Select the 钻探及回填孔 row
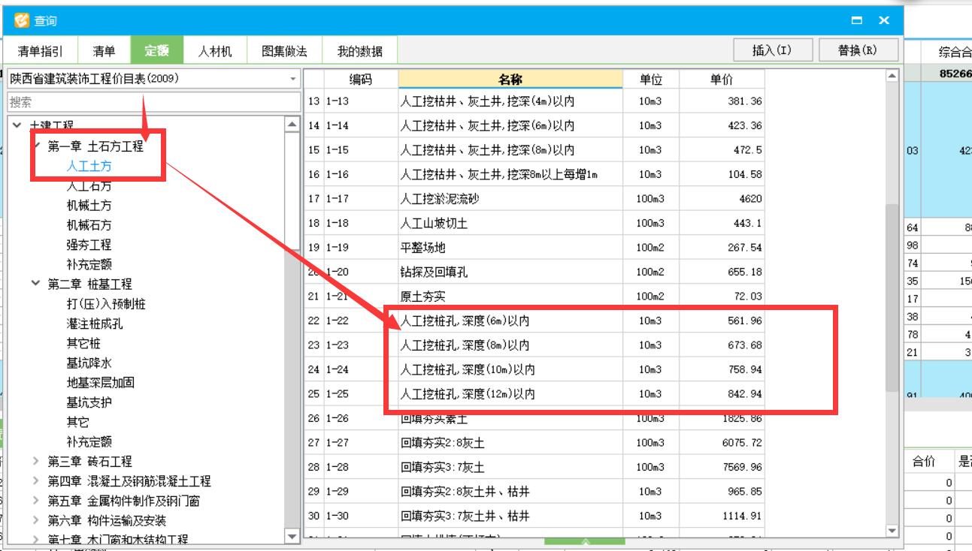972x551 pixels. (534, 272)
